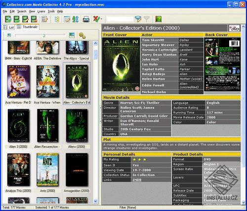Screen dimensions: 247x211
Task: Open the dropdown arrow beside the check icon
Action: click(101, 19)
